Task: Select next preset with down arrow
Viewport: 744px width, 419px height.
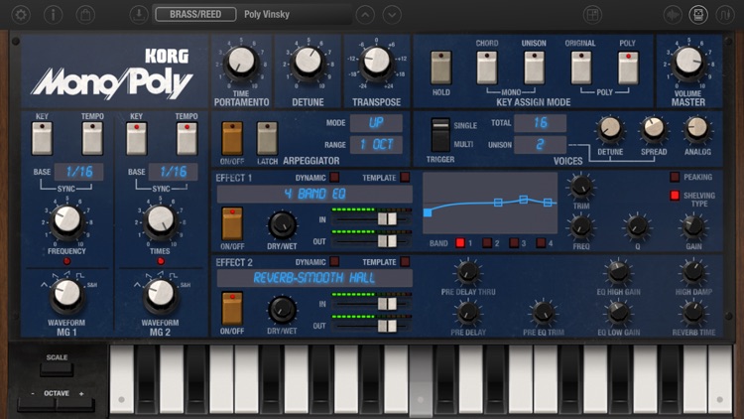Action: click(x=392, y=15)
